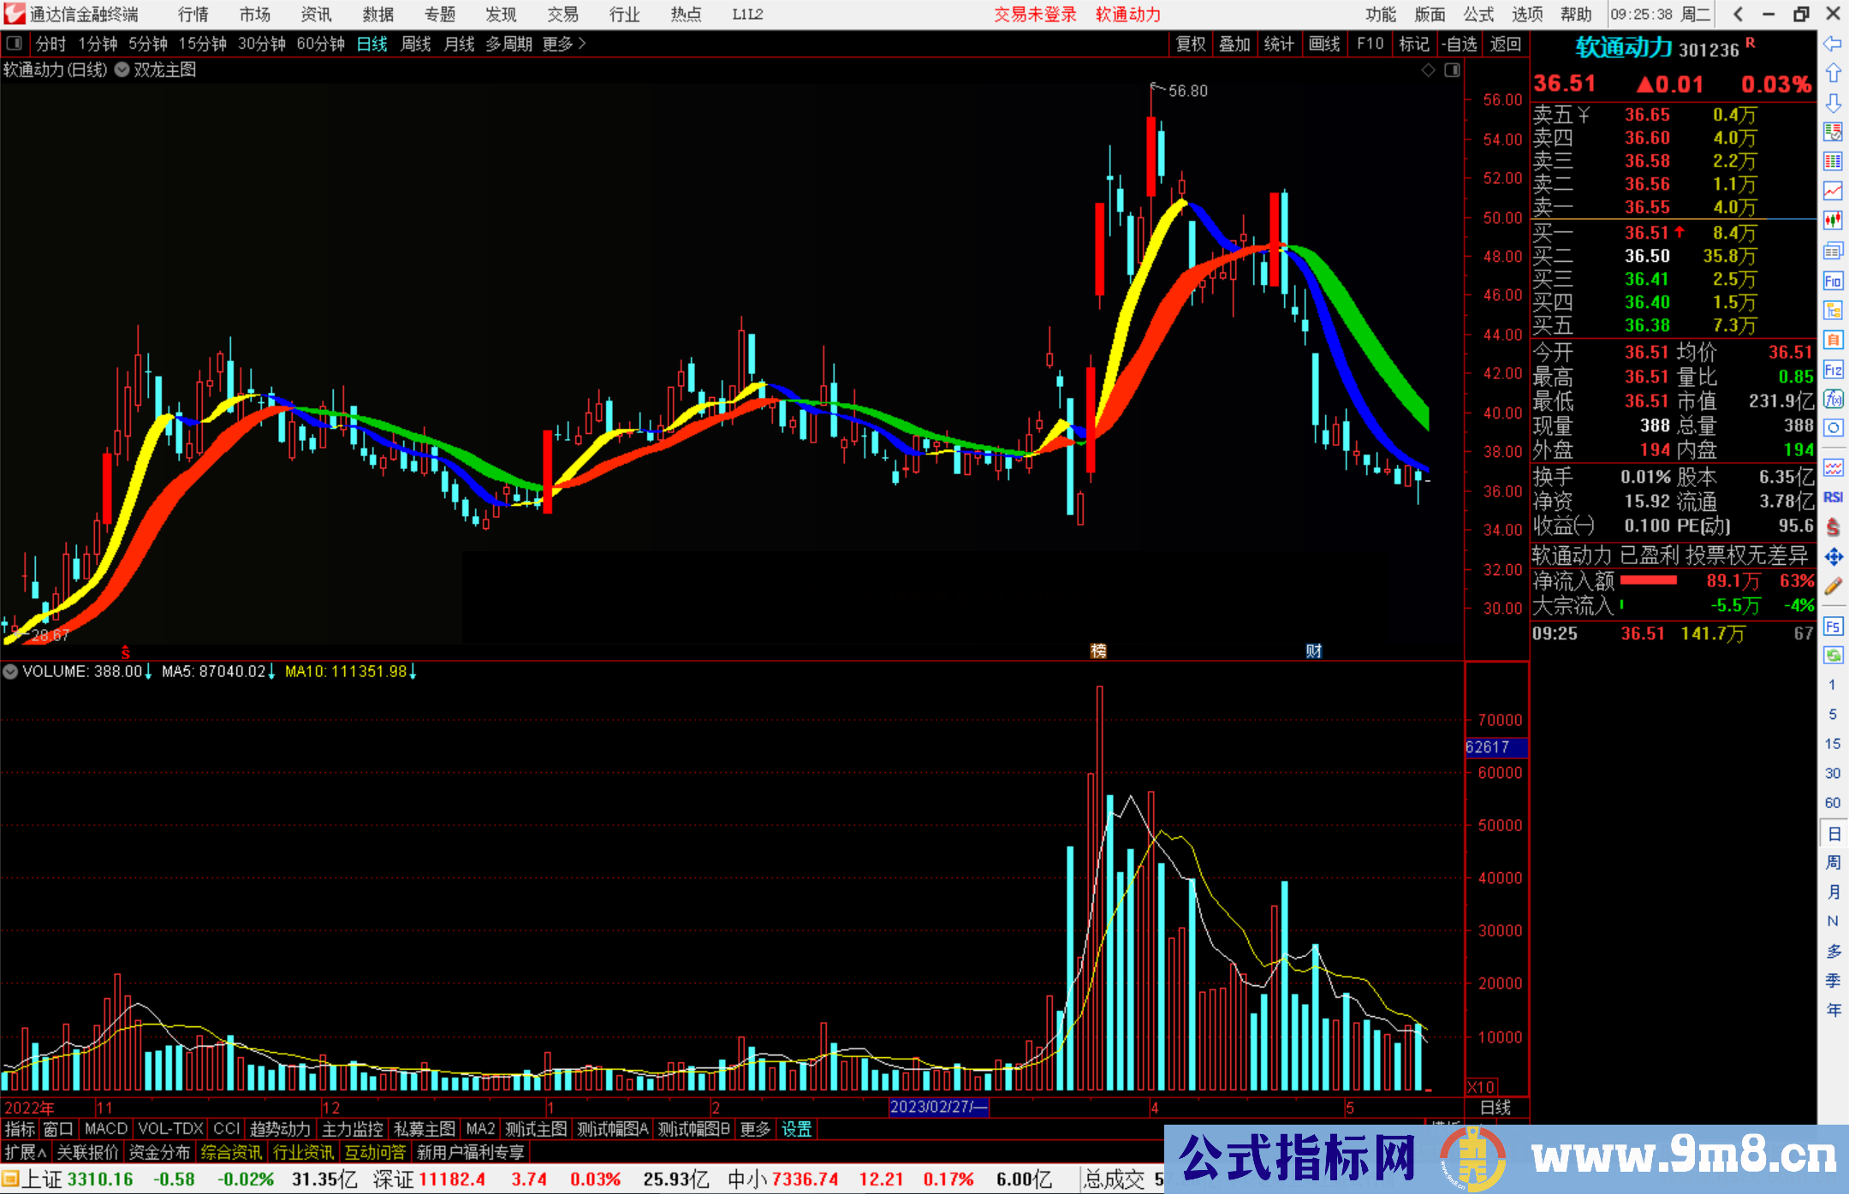Click the green refresh sidebar icon
This screenshot has height=1194, width=1849.
click(x=1833, y=655)
